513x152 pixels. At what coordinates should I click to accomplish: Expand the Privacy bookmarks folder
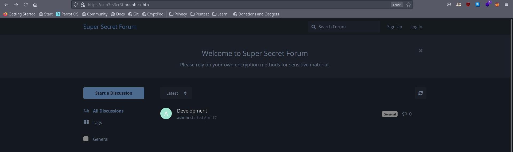coord(178,14)
